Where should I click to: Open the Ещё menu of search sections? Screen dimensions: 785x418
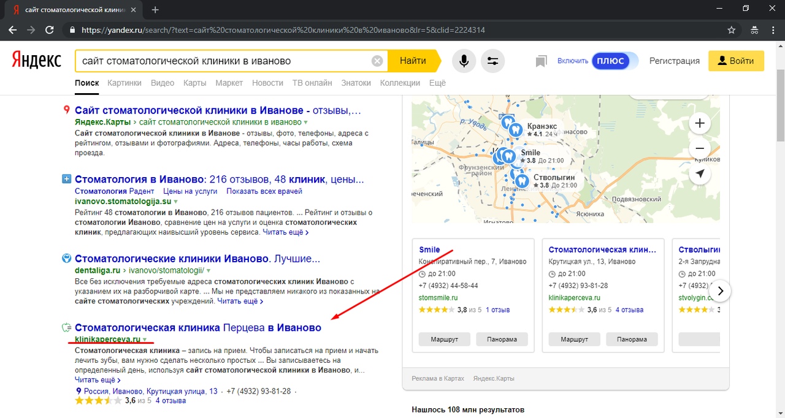pos(437,83)
